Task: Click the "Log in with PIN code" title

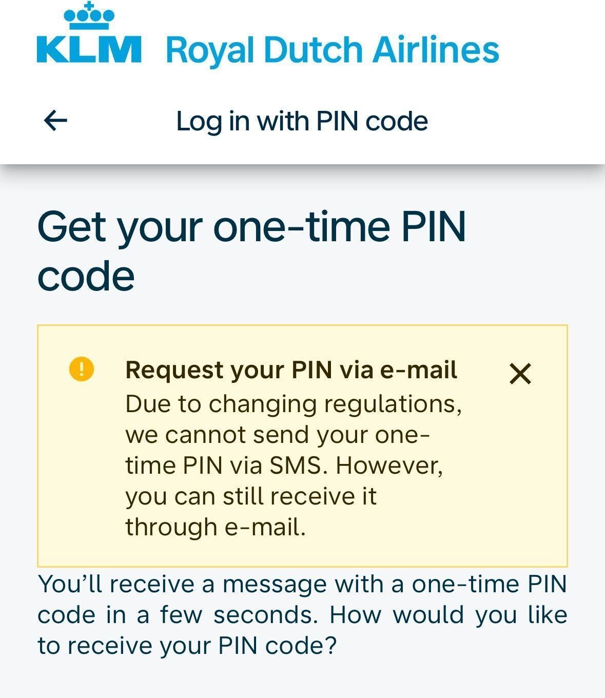Action: click(302, 122)
